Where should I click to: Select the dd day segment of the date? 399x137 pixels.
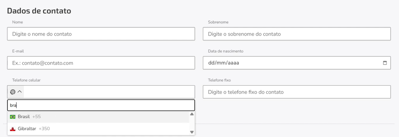211,63
